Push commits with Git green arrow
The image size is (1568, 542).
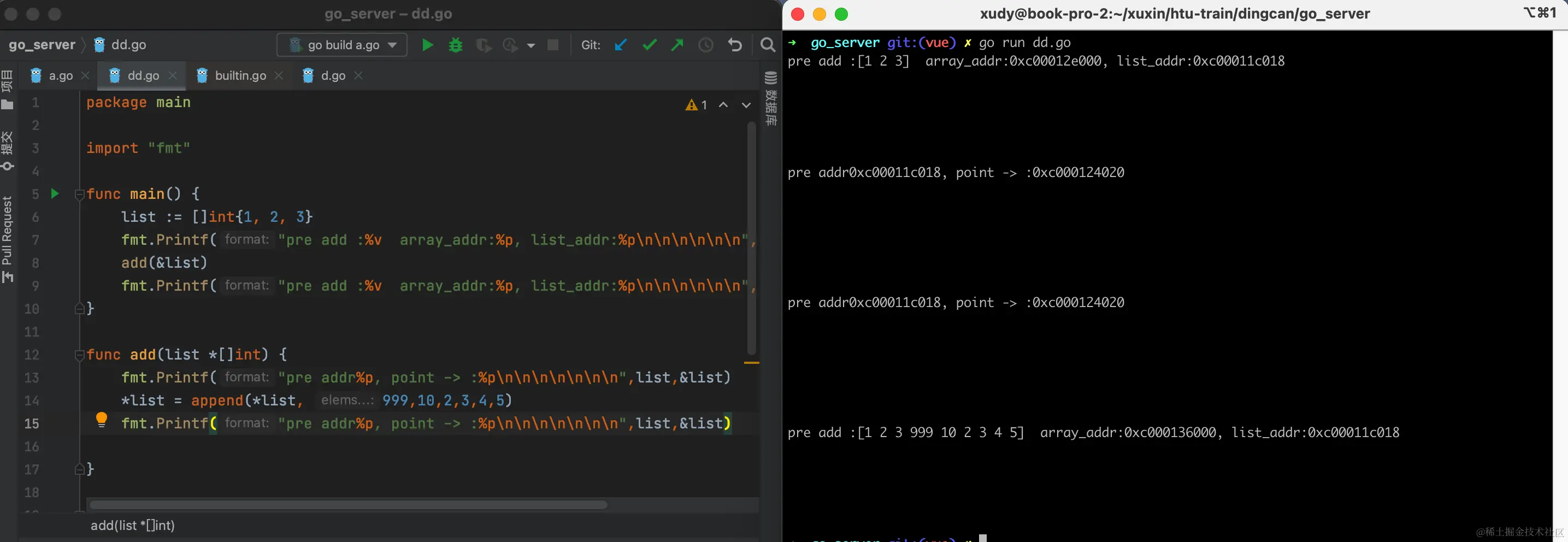[677, 45]
